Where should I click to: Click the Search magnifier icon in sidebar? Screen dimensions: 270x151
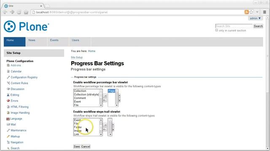pos(8,148)
